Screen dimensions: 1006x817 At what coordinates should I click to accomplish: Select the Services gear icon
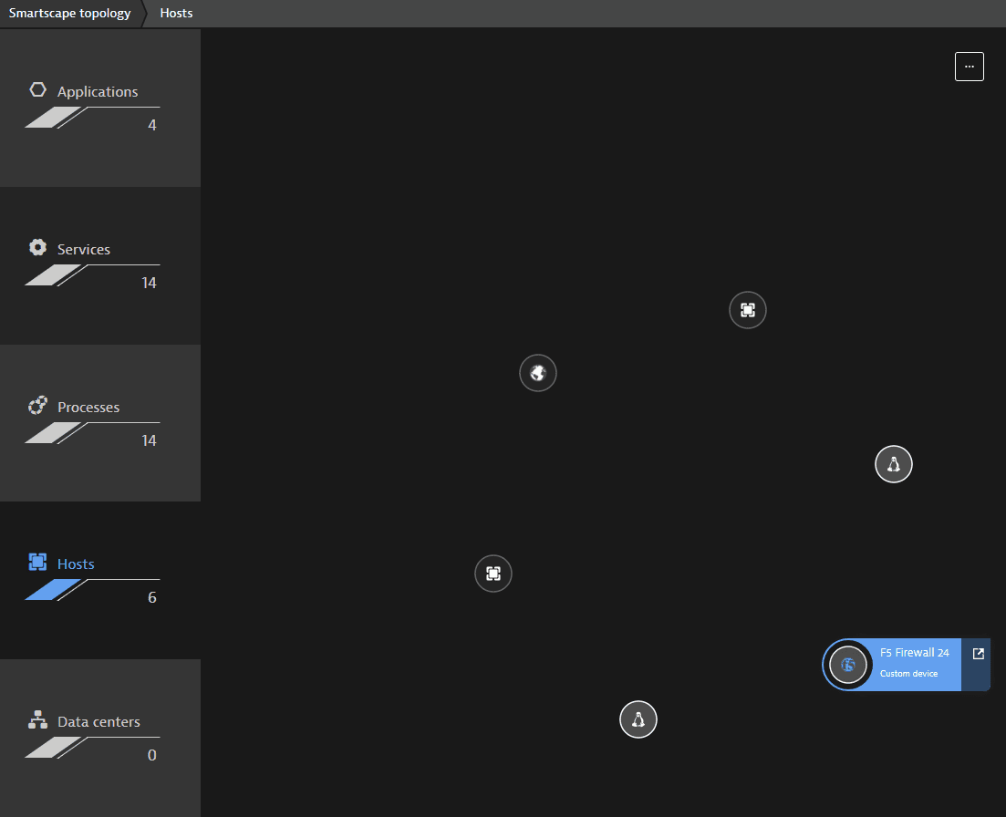37,247
